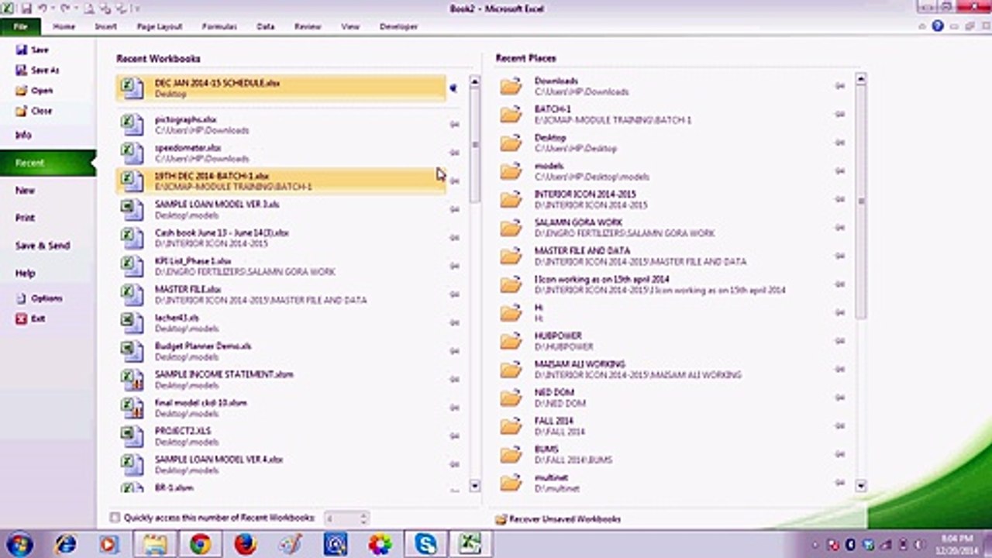Switch to the Insert ribbon tab
The width and height of the screenshot is (992, 558).
pos(105,26)
